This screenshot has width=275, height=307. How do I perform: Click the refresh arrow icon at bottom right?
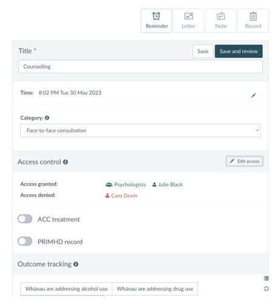click(x=267, y=289)
